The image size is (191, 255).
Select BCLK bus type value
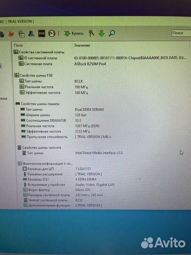pyautogui.click(x=79, y=81)
